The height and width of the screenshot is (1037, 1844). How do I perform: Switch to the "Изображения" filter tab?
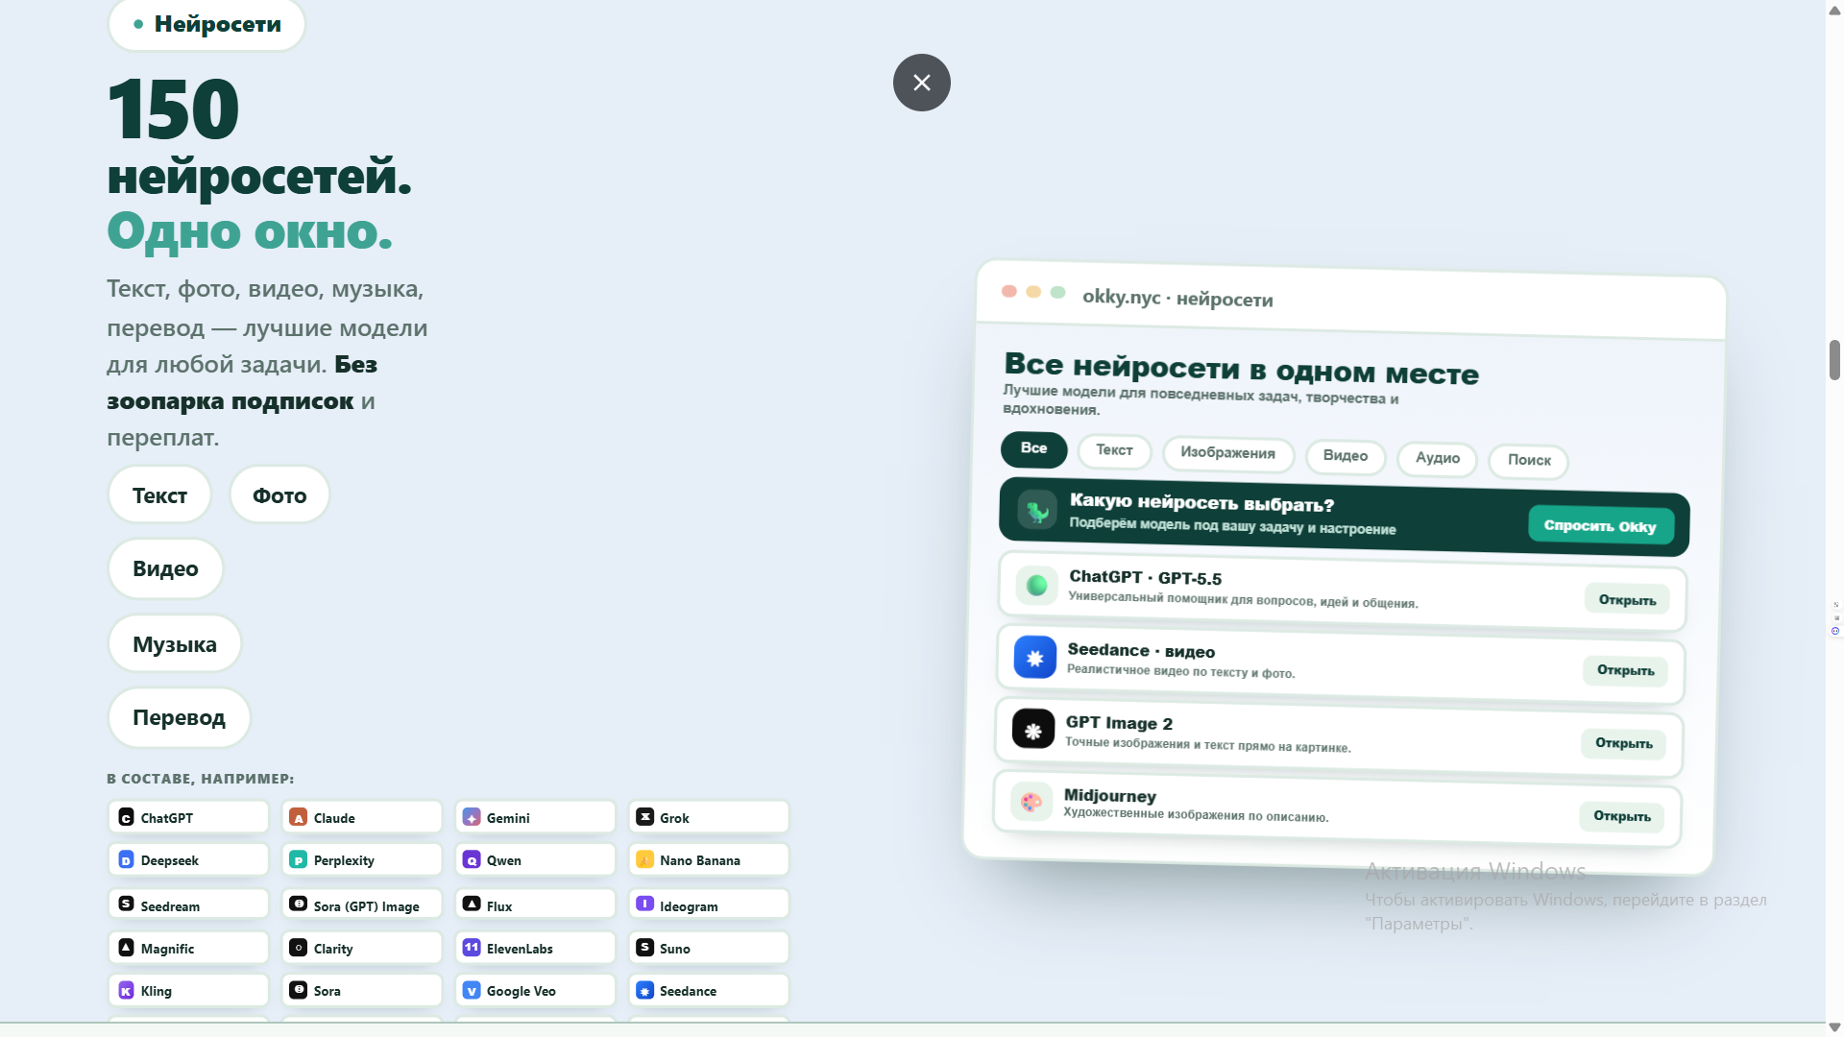coord(1227,453)
